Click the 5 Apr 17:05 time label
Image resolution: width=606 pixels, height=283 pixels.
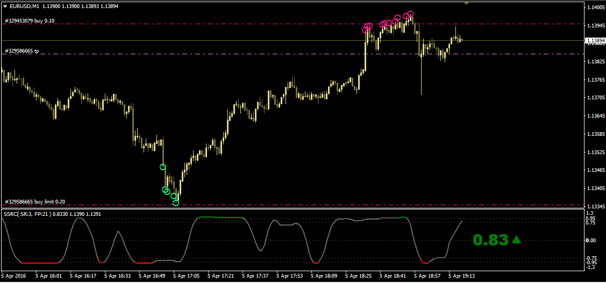[x=187, y=277]
